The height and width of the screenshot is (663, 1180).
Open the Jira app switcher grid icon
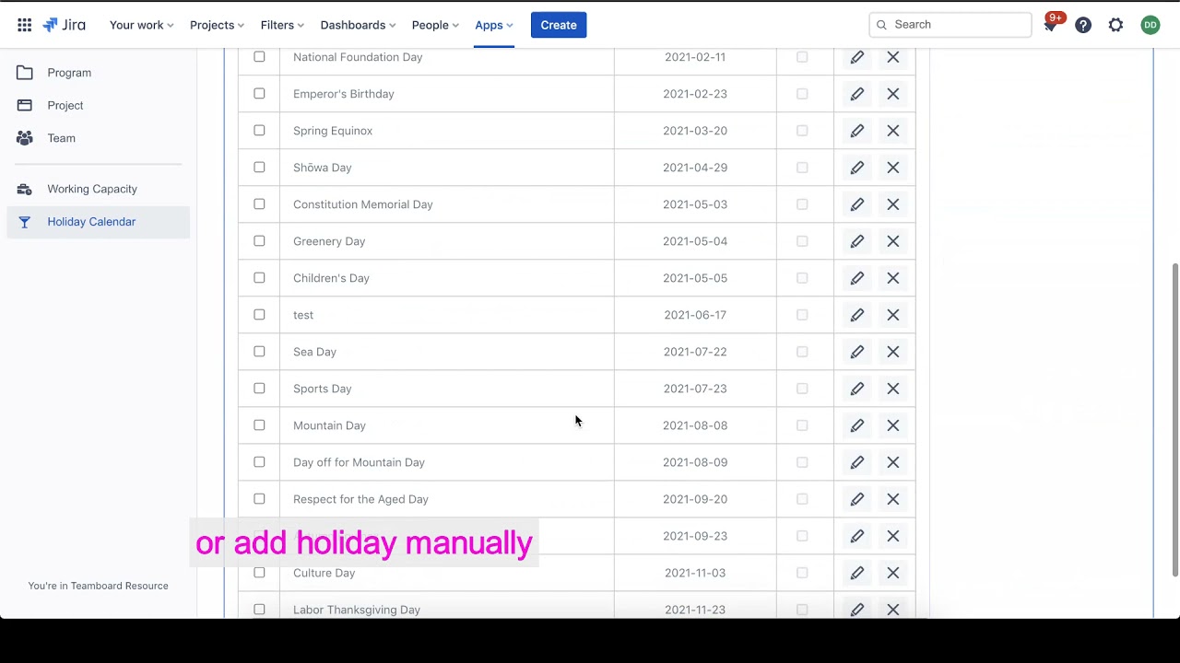click(25, 25)
